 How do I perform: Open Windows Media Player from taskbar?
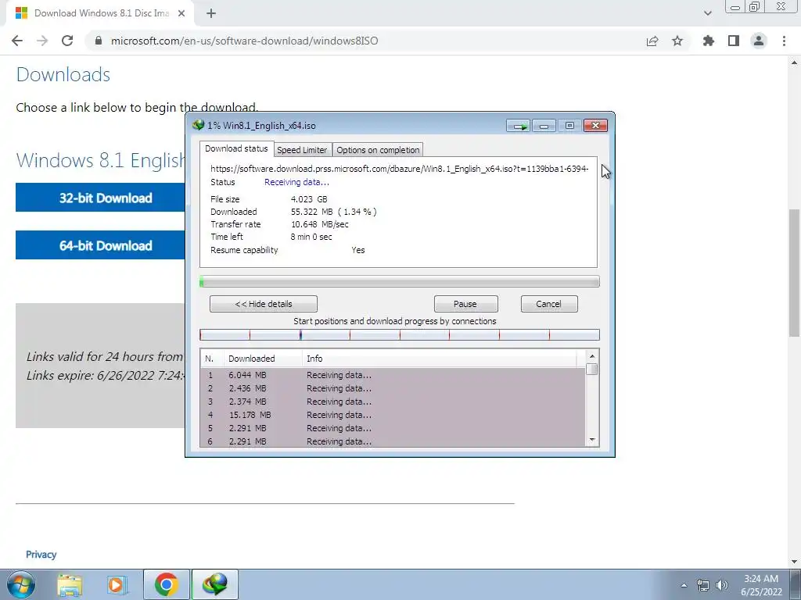[x=117, y=584]
